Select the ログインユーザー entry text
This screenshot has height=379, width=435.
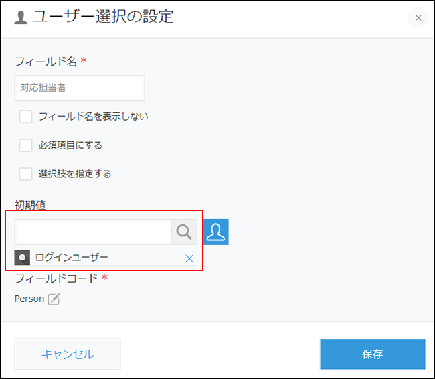(x=72, y=257)
